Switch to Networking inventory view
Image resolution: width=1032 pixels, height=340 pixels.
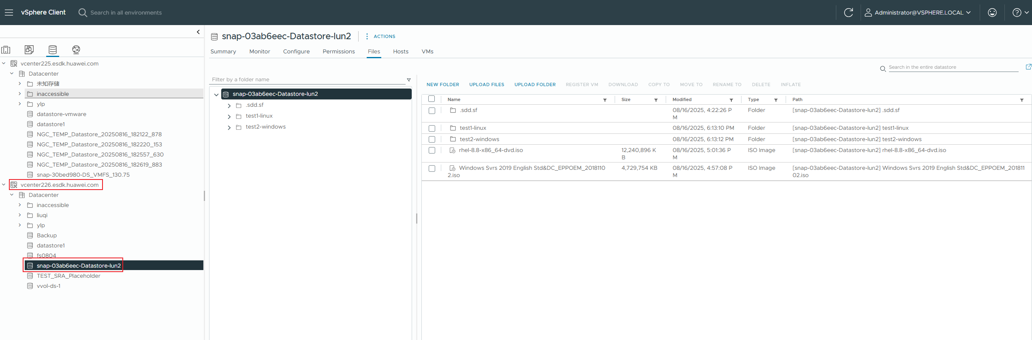point(76,50)
